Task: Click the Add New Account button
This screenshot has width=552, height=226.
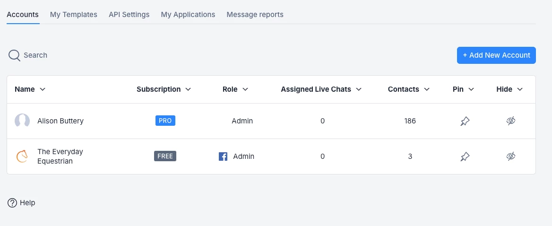Action: coord(496,55)
